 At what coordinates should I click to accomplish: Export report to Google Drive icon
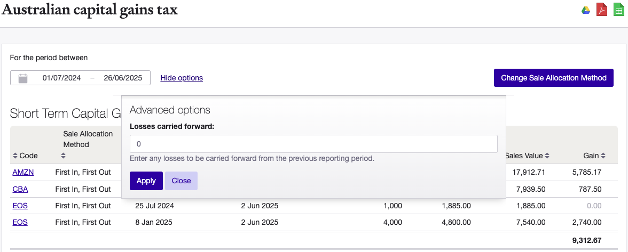pyautogui.click(x=586, y=10)
